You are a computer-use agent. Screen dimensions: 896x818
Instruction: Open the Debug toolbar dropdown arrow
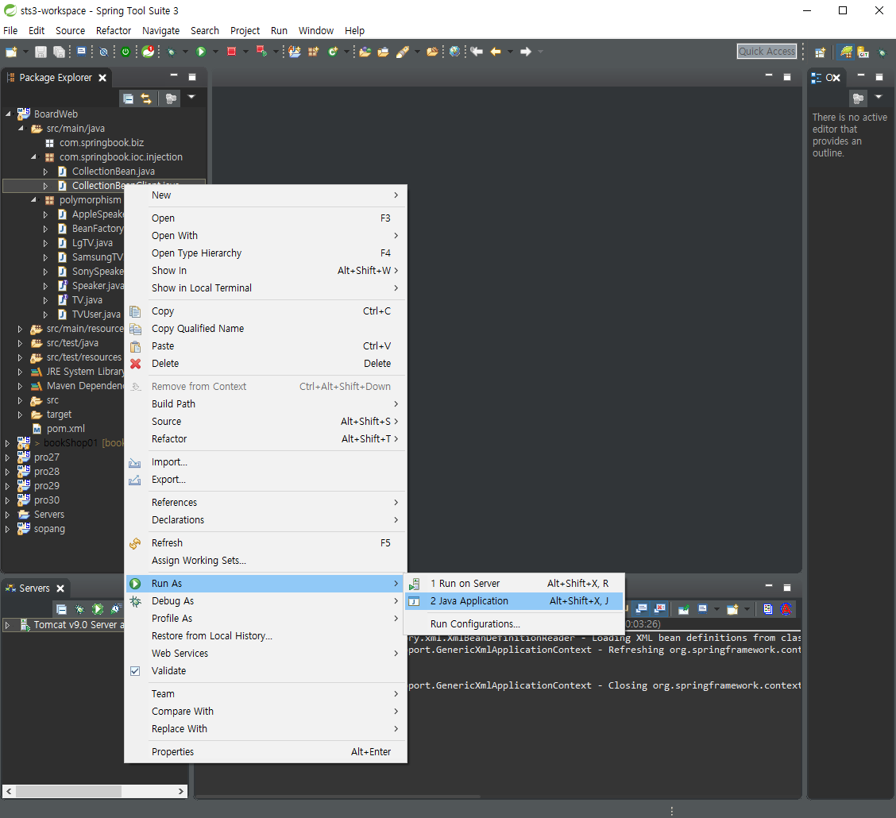[x=185, y=52]
